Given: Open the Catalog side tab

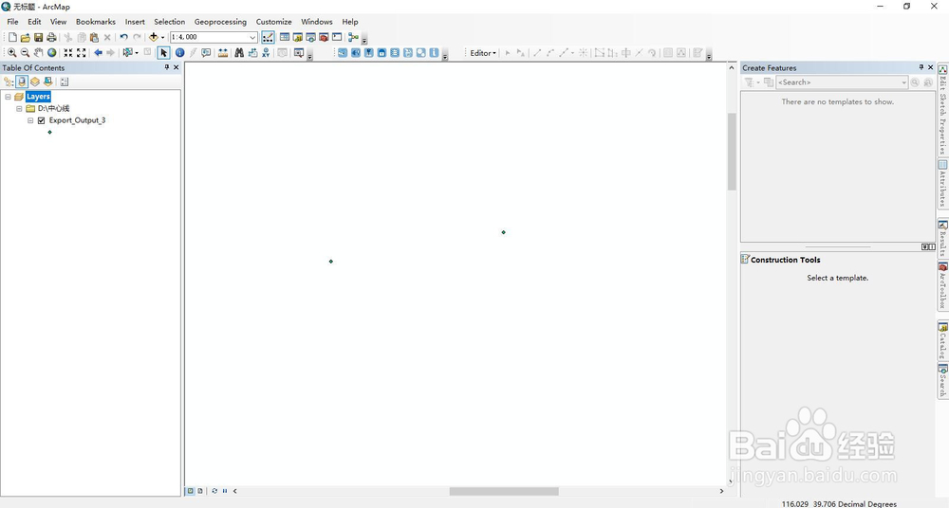Looking at the screenshot, I should pyautogui.click(x=943, y=341).
